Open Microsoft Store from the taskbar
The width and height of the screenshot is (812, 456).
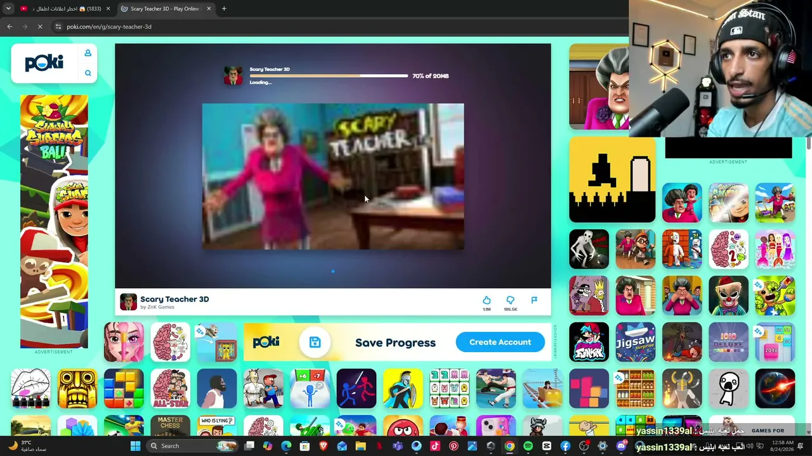[x=304, y=446]
